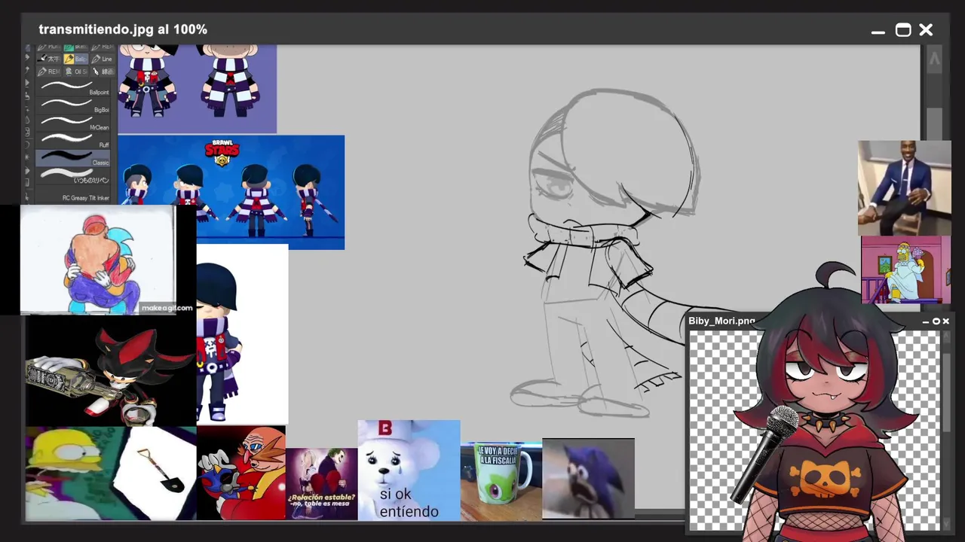Click the scroll-down arrow in Biby_Mori.png window
The image size is (965, 542).
click(946, 523)
